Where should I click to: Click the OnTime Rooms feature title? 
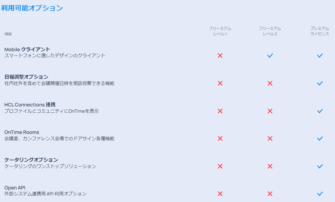coord(22,132)
